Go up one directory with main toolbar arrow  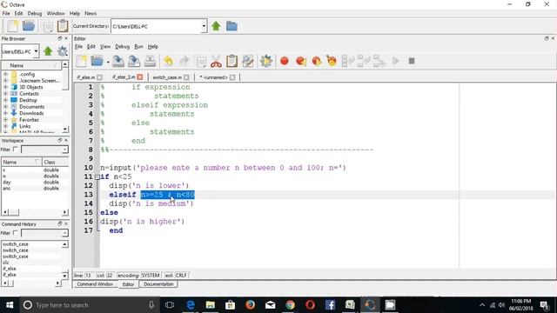pyautogui.click(x=216, y=26)
